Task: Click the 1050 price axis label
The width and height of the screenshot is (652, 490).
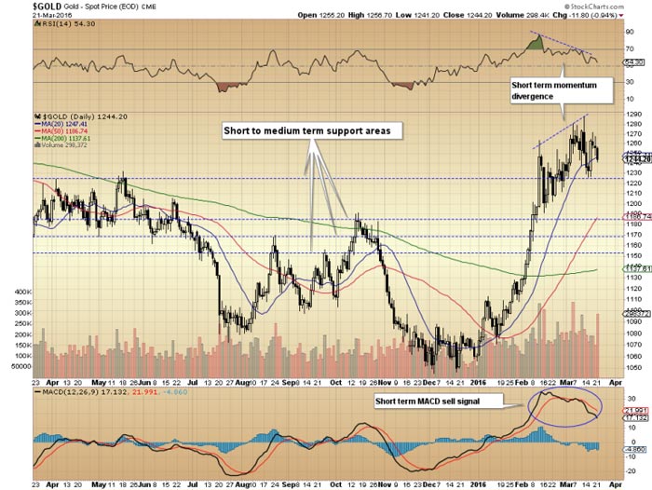Action: [x=633, y=368]
